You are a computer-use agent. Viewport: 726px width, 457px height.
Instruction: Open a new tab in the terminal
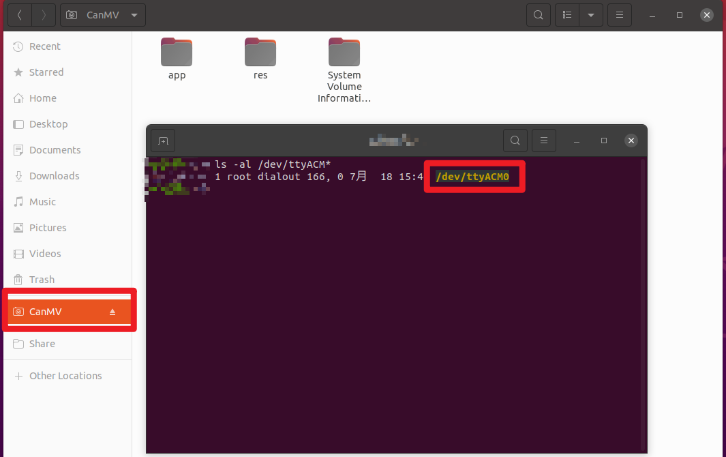pos(162,141)
